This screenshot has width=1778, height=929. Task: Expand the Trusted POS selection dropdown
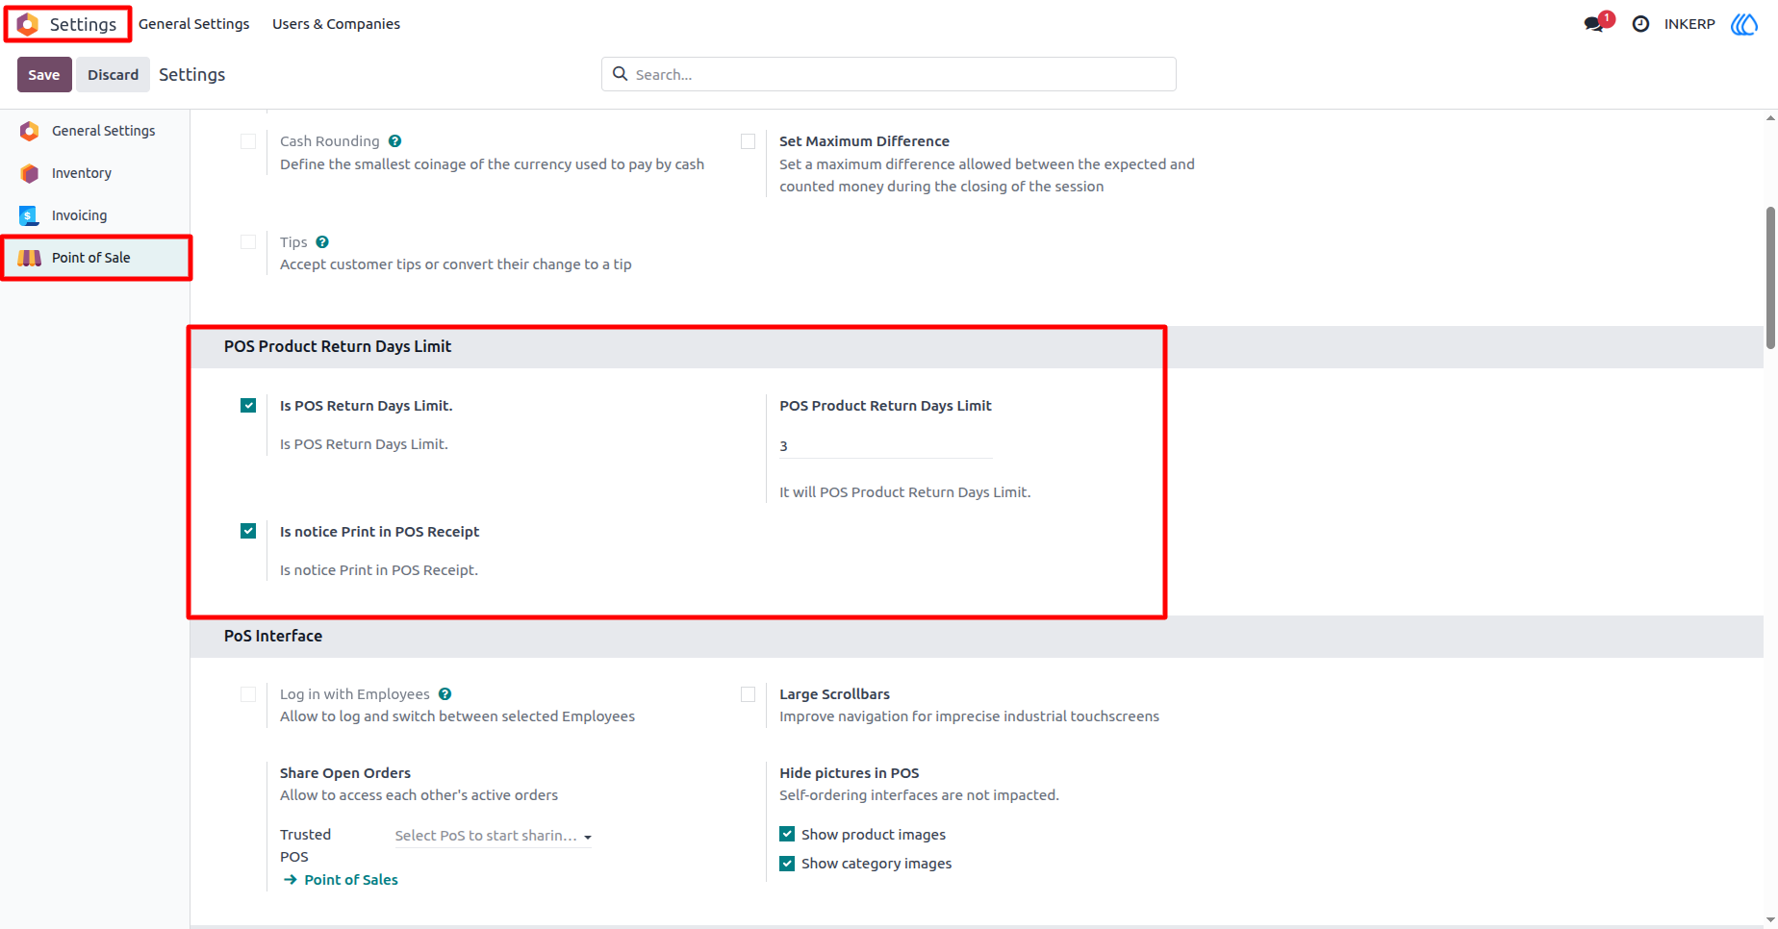point(493,836)
